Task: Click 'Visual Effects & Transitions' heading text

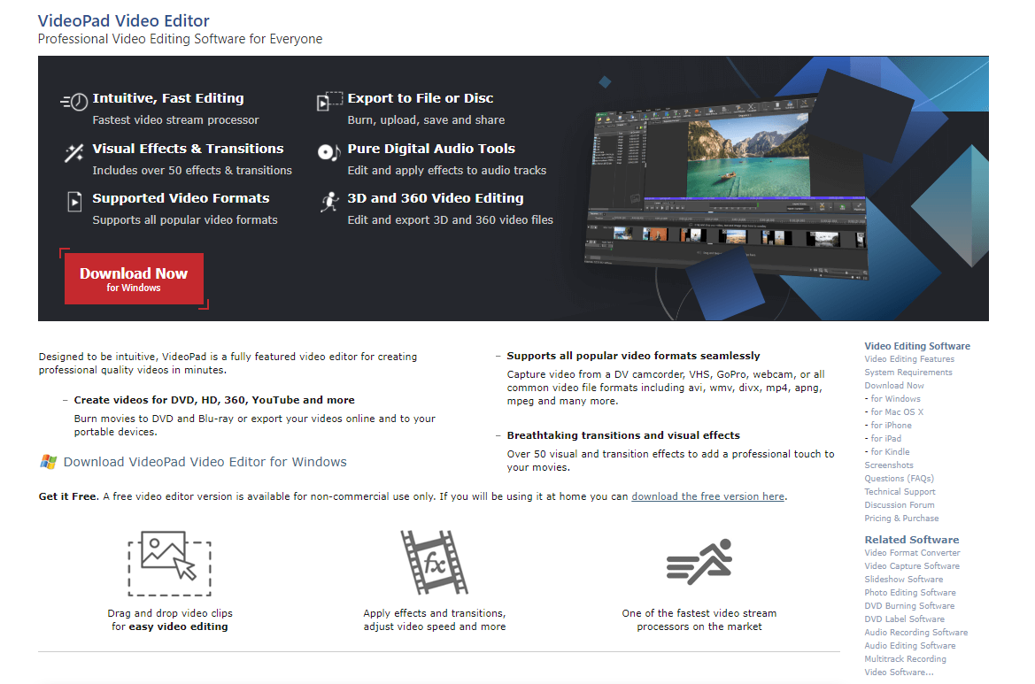Action: [x=188, y=149]
